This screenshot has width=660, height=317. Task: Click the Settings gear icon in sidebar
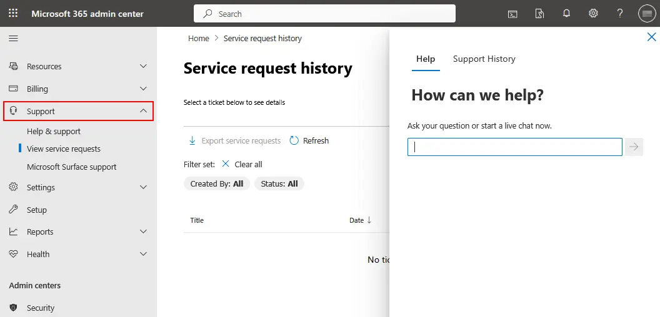[14, 187]
